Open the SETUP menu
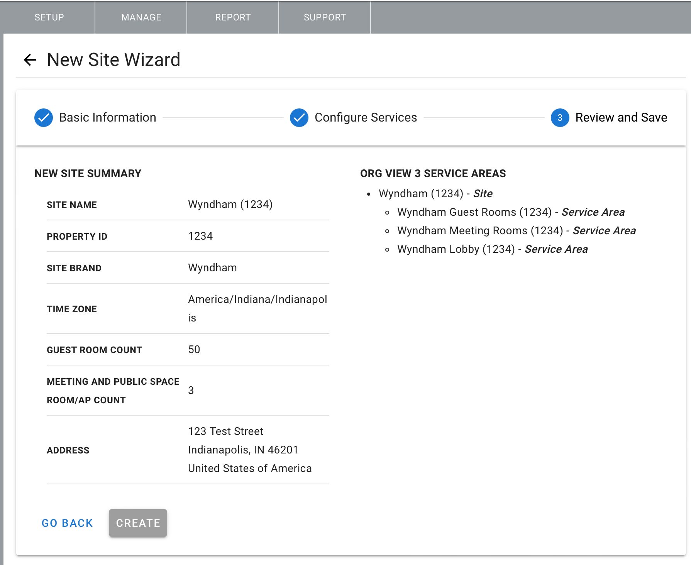The width and height of the screenshot is (691, 565). pos(49,17)
